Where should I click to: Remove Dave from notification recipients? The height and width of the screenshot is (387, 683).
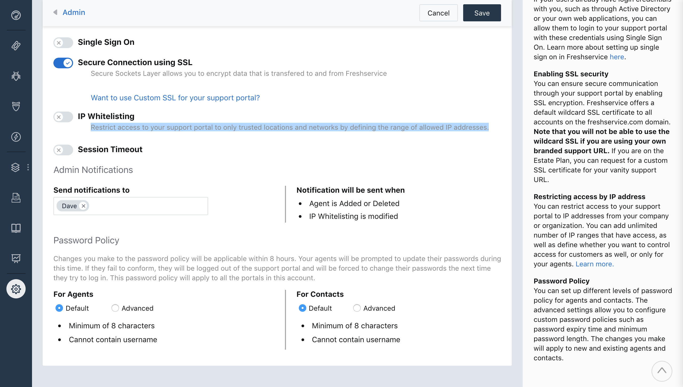click(84, 206)
